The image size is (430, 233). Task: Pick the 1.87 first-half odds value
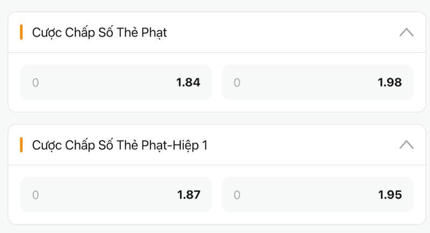pos(189,195)
